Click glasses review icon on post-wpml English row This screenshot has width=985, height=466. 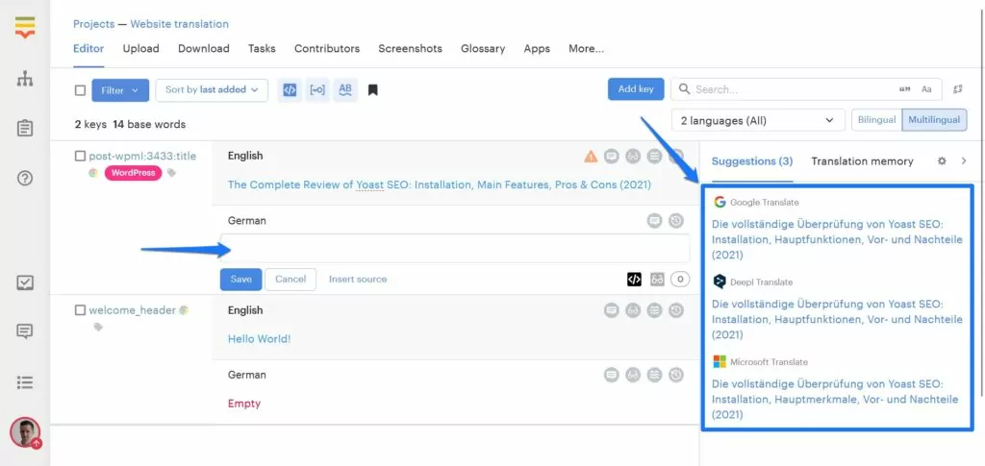[633, 157]
